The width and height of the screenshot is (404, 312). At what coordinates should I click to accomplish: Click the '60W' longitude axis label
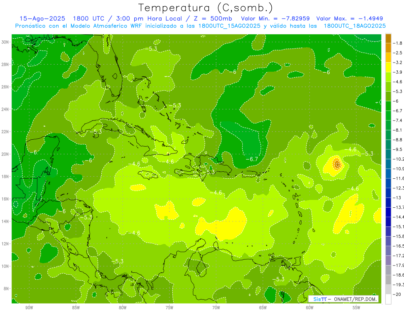pyautogui.click(x=310, y=308)
